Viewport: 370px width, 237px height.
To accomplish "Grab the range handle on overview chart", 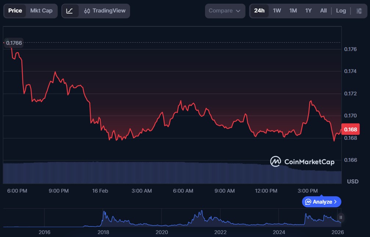I will pos(341,217).
